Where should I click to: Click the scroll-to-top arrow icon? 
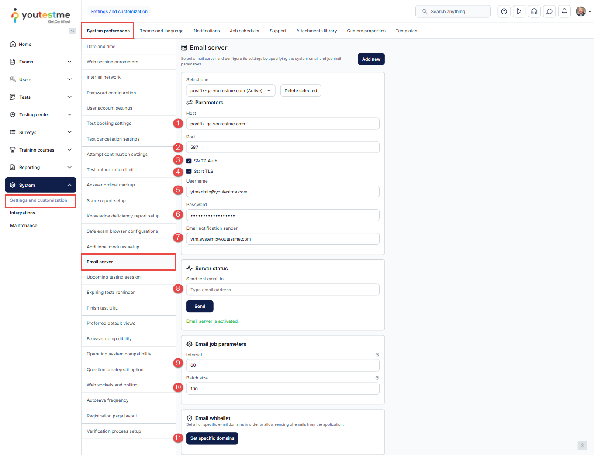pos(582,445)
